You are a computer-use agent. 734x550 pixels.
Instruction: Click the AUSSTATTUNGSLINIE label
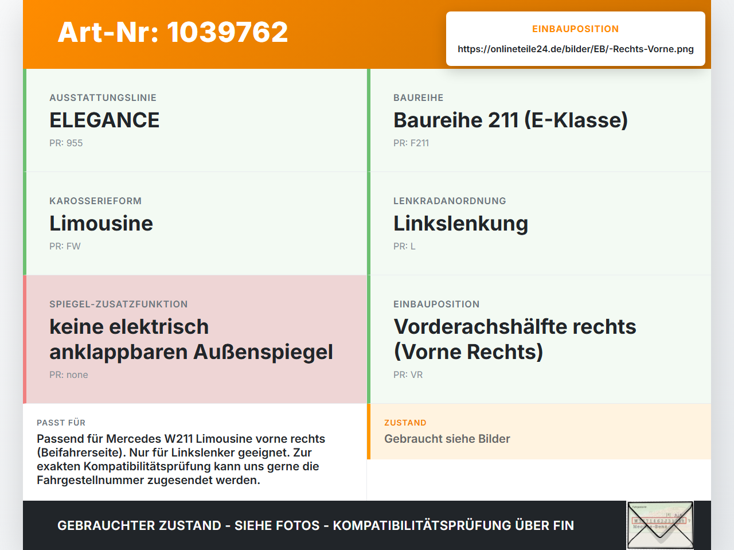103,97
